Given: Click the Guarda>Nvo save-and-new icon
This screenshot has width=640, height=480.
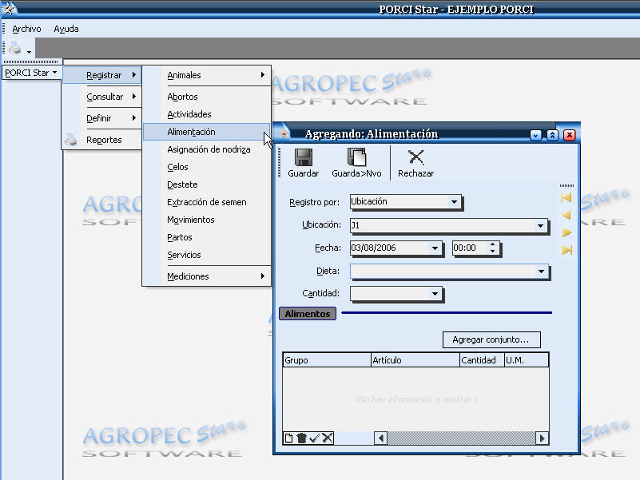Looking at the screenshot, I should 356,157.
